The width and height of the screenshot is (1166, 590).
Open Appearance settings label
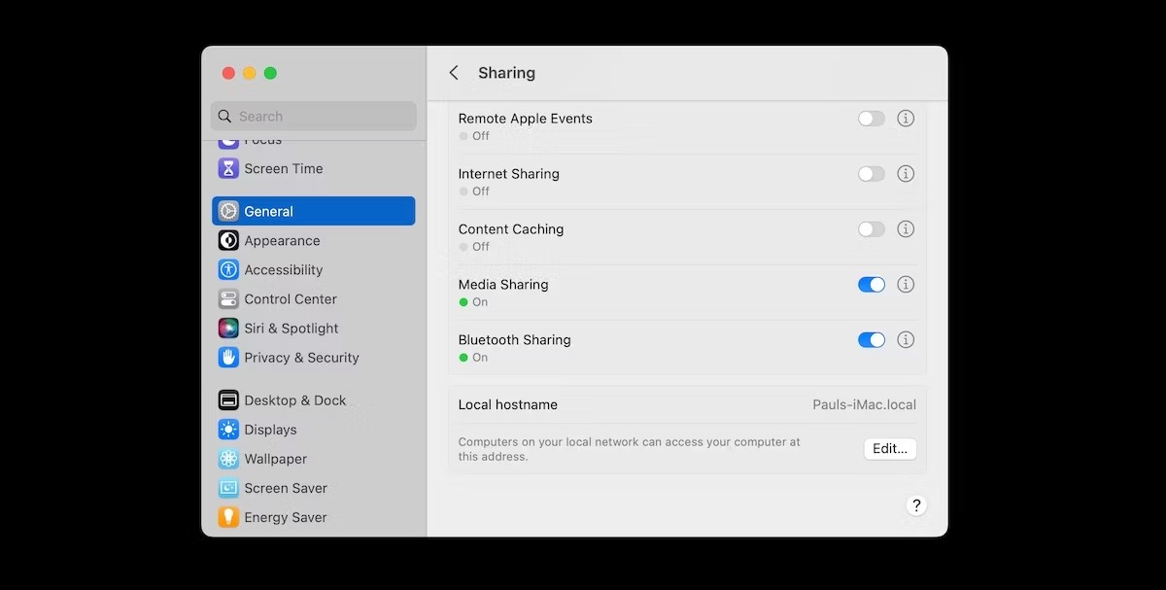pos(282,240)
